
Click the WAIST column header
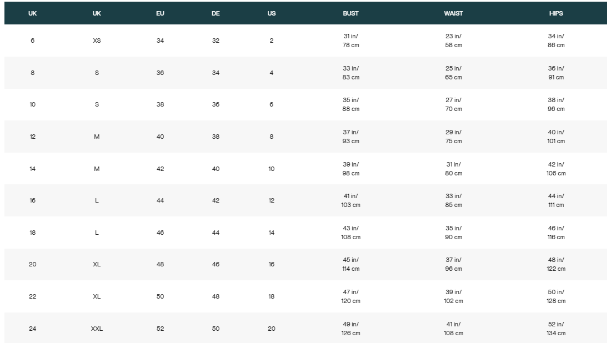(x=453, y=13)
